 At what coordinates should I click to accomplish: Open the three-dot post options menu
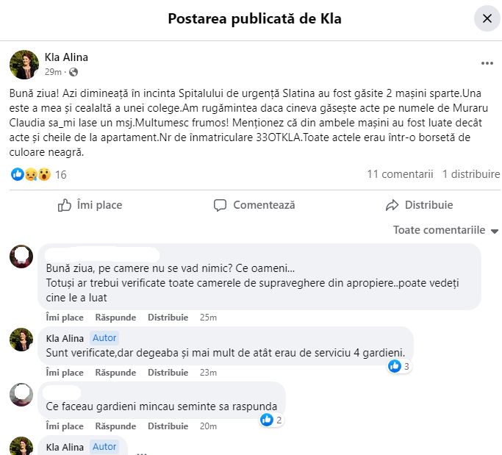[x=487, y=64]
